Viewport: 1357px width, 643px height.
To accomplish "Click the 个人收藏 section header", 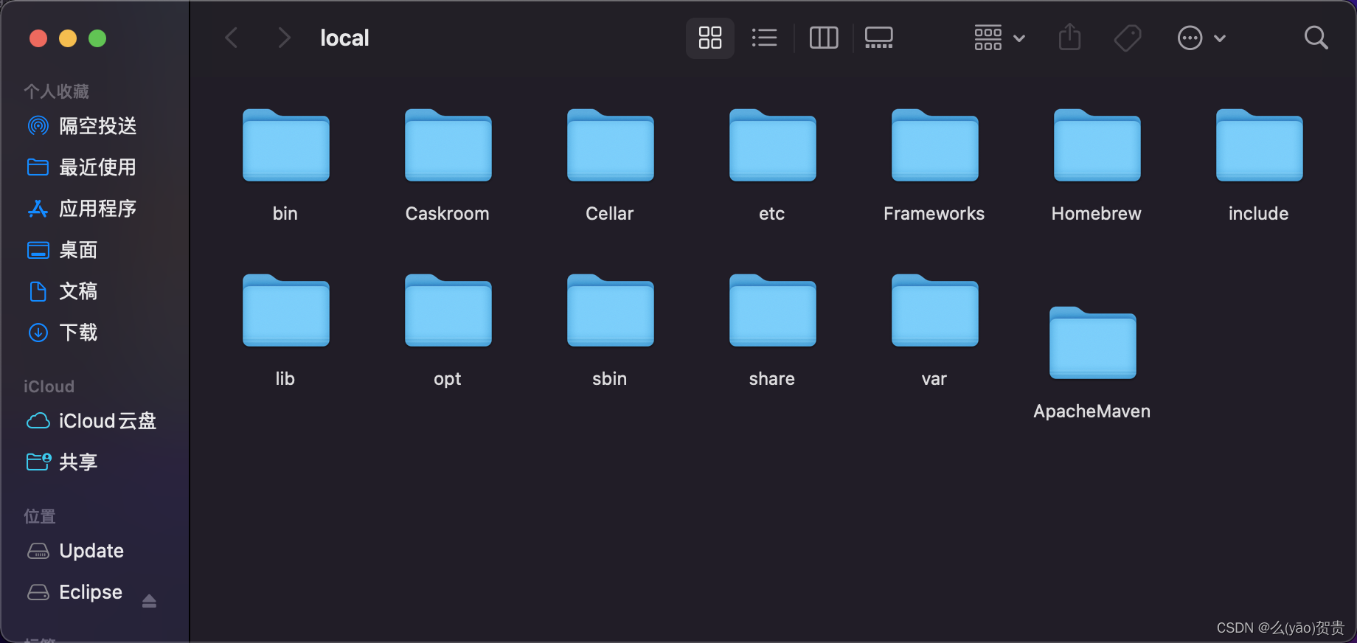I will [56, 91].
